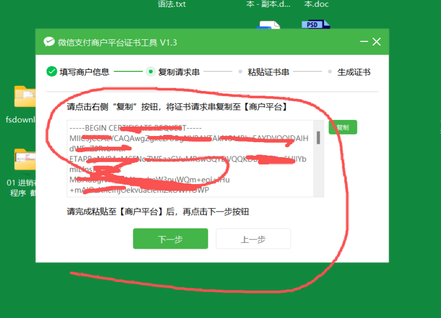Click the grey step dot beside 生成证书
Image resolution: width=441 pixels, height=318 pixels.
point(330,72)
